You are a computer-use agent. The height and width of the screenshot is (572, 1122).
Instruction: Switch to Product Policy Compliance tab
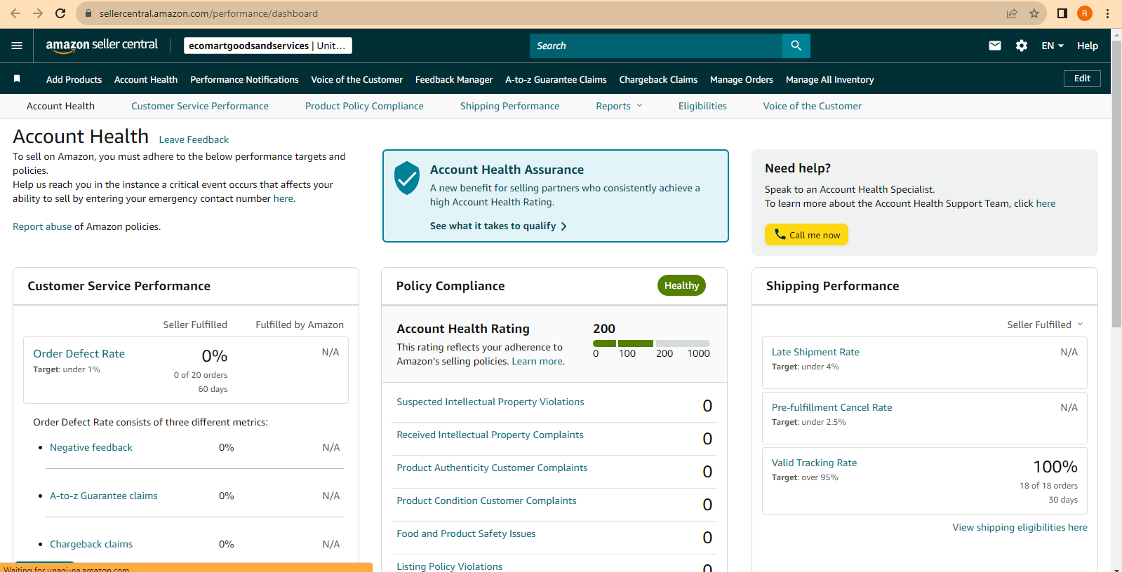pos(364,106)
